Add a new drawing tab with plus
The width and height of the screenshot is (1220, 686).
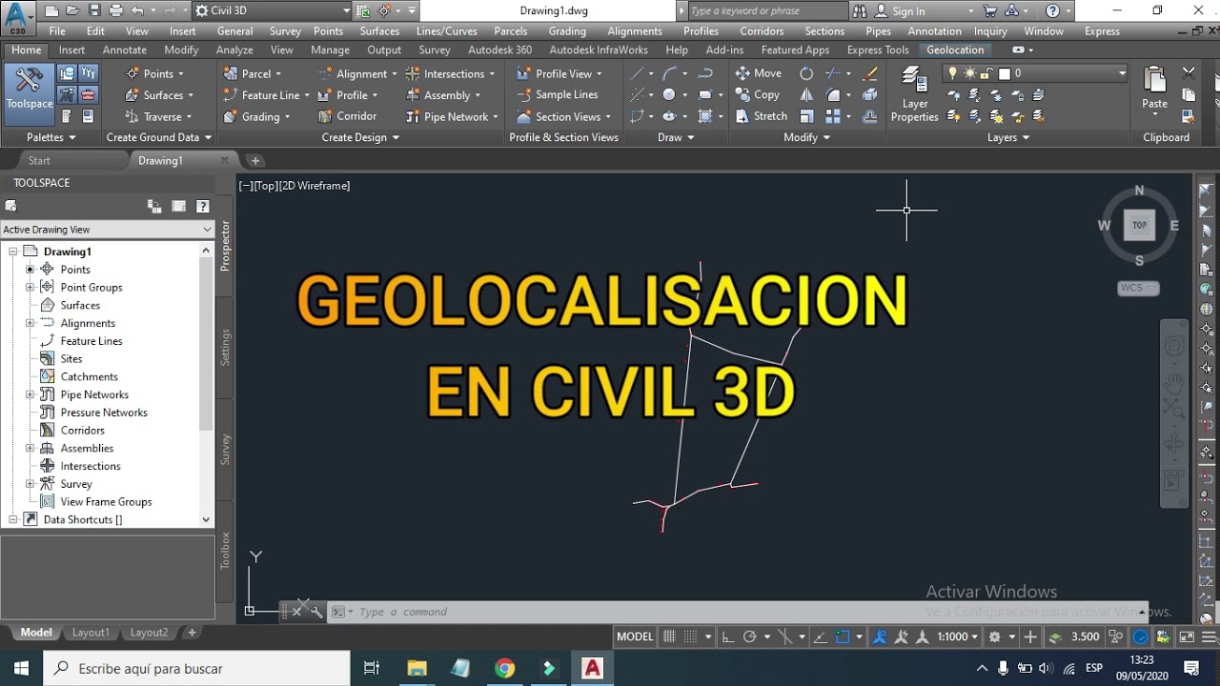click(254, 160)
